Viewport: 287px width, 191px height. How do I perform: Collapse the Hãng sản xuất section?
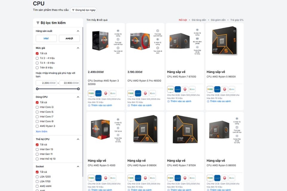point(78,31)
